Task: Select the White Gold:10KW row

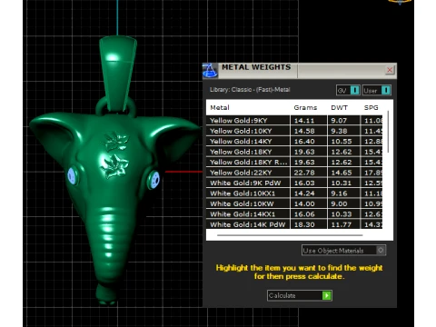Action: click(x=294, y=203)
